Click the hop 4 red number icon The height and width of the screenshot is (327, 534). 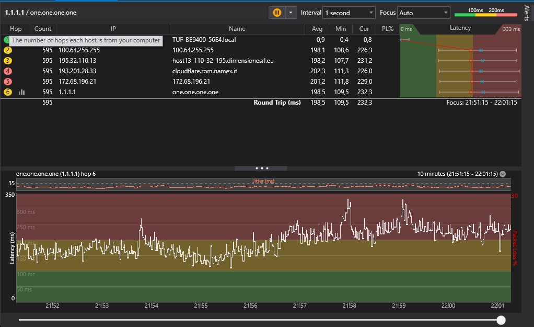8,71
